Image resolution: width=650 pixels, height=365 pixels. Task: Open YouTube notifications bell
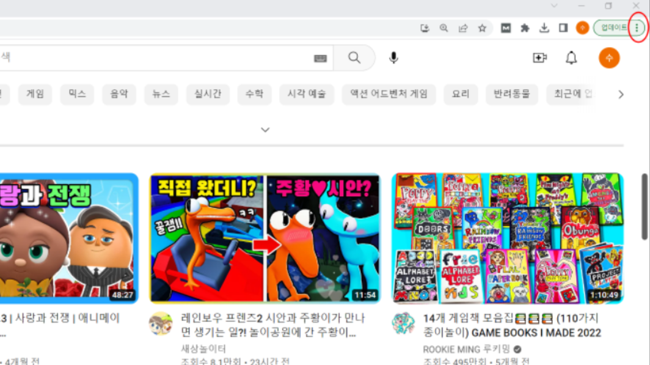point(571,57)
